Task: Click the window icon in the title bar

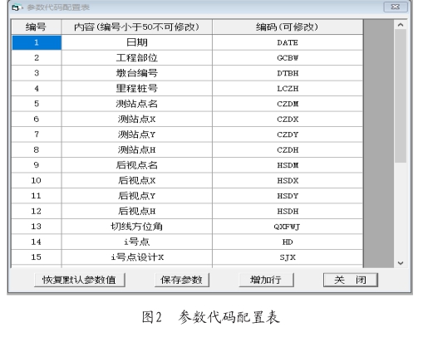Action: pyautogui.click(x=17, y=7)
